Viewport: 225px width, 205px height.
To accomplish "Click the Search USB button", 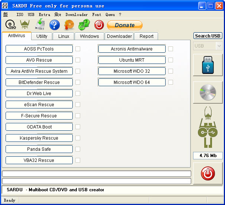I will click(208, 36).
